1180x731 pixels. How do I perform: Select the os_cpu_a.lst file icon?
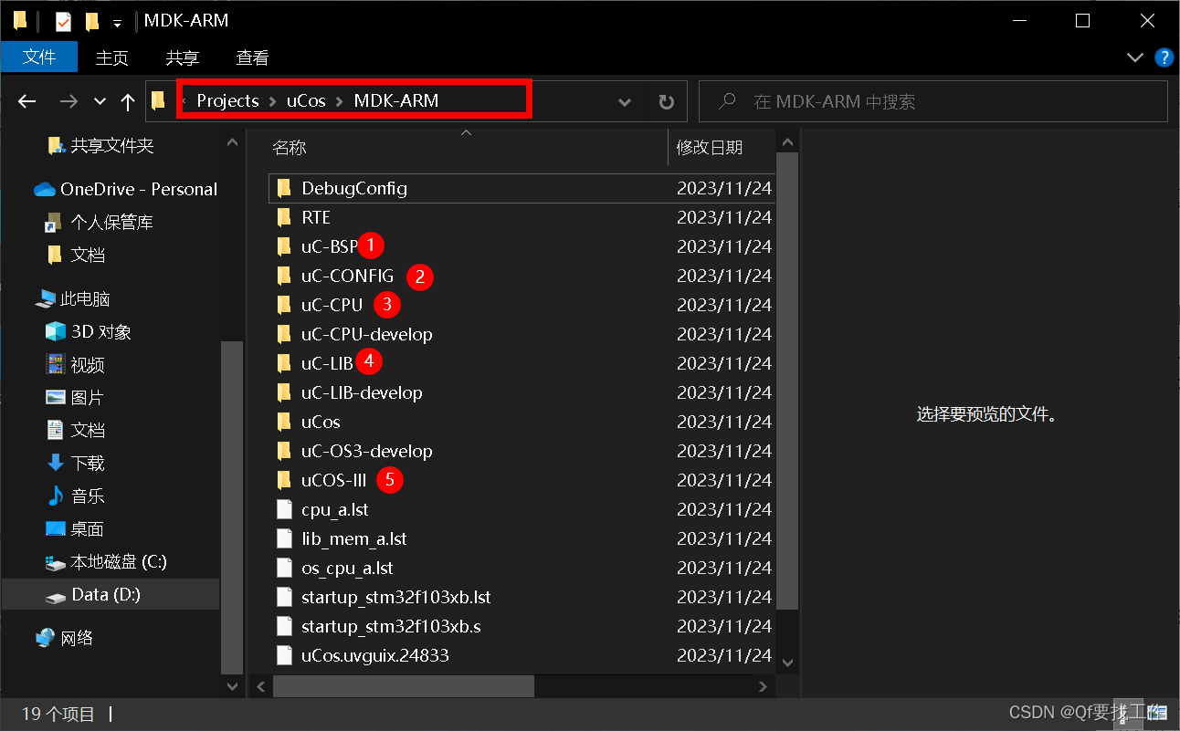(x=284, y=568)
